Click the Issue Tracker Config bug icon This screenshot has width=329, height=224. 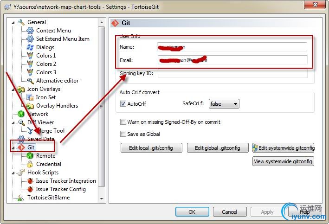click(x=30, y=189)
